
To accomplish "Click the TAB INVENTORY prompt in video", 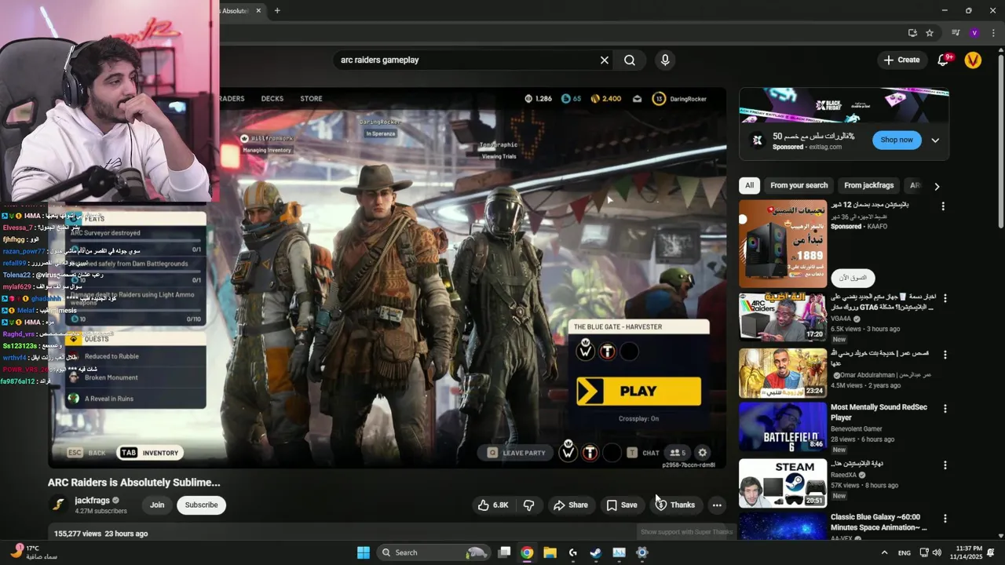I will [151, 453].
